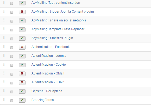Select checkbox for AcyMailing Template Class Replacer
151x105 pixels.
[12, 30]
